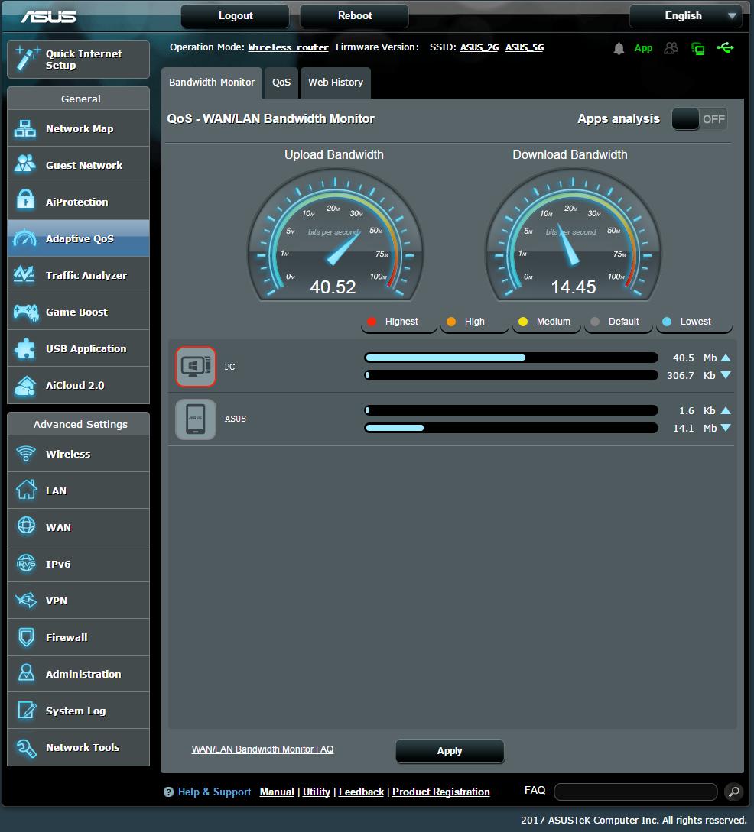Image resolution: width=754 pixels, height=832 pixels.
Task: Click the WAN globe icon
Action: point(26,526)
